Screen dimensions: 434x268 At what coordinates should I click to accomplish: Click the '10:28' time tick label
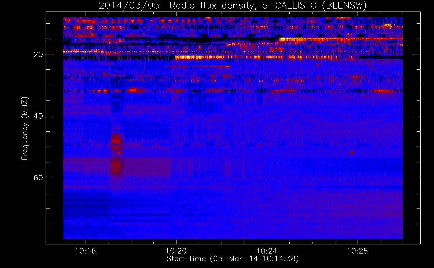tap(357, 251)
